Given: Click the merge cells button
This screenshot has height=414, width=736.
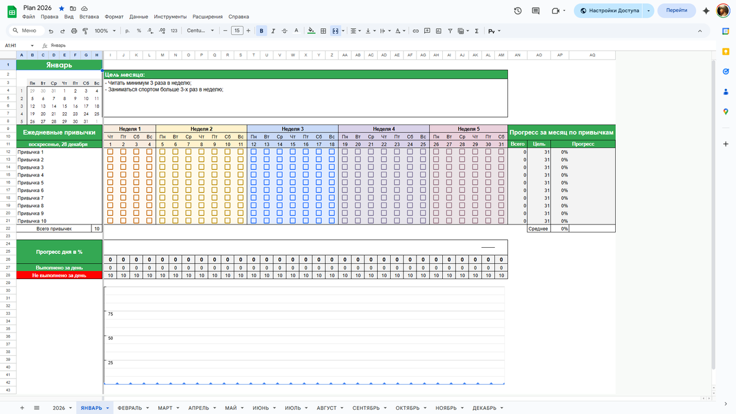Looking at the screenshot, I should pyautogui.click(x=335, y=31).
